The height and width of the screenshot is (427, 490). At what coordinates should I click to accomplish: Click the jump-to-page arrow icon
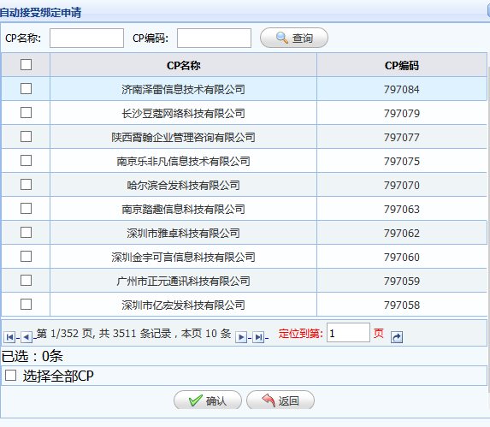pos(397,337)
